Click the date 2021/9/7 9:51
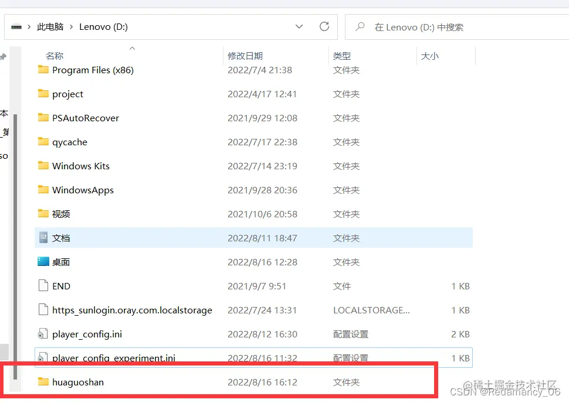The image size is (569, 403). click(x=257, y=286)
